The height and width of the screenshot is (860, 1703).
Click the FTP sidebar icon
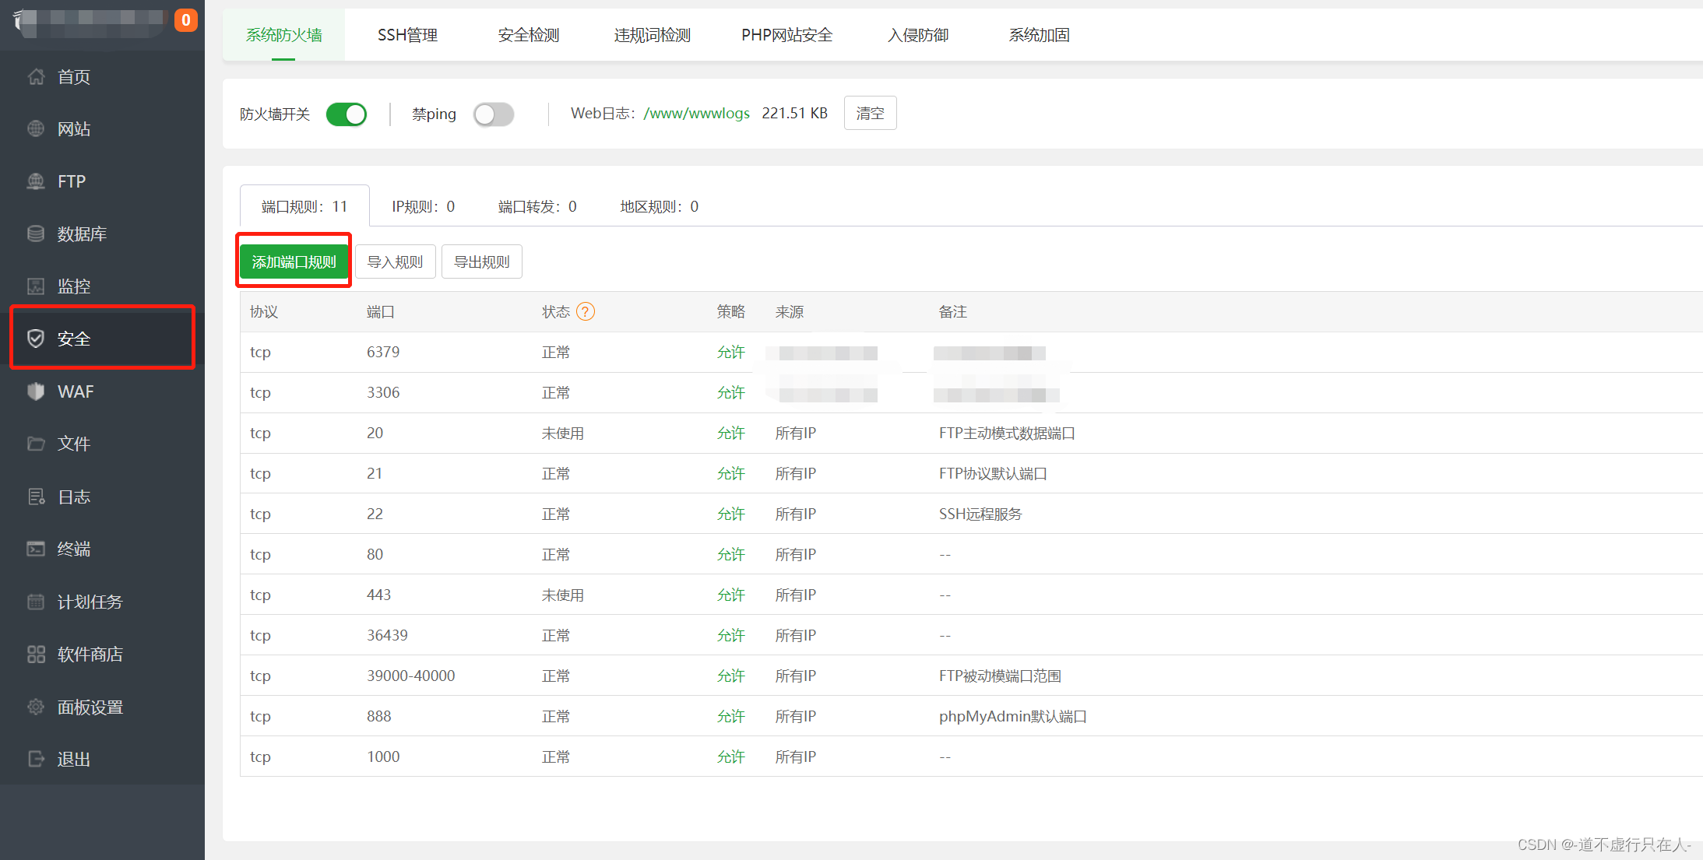click(36, 181)
